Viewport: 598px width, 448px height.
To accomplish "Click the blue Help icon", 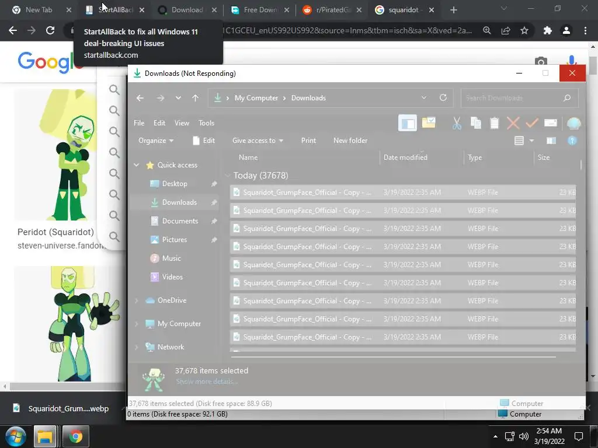I will (x=572, y=141).
